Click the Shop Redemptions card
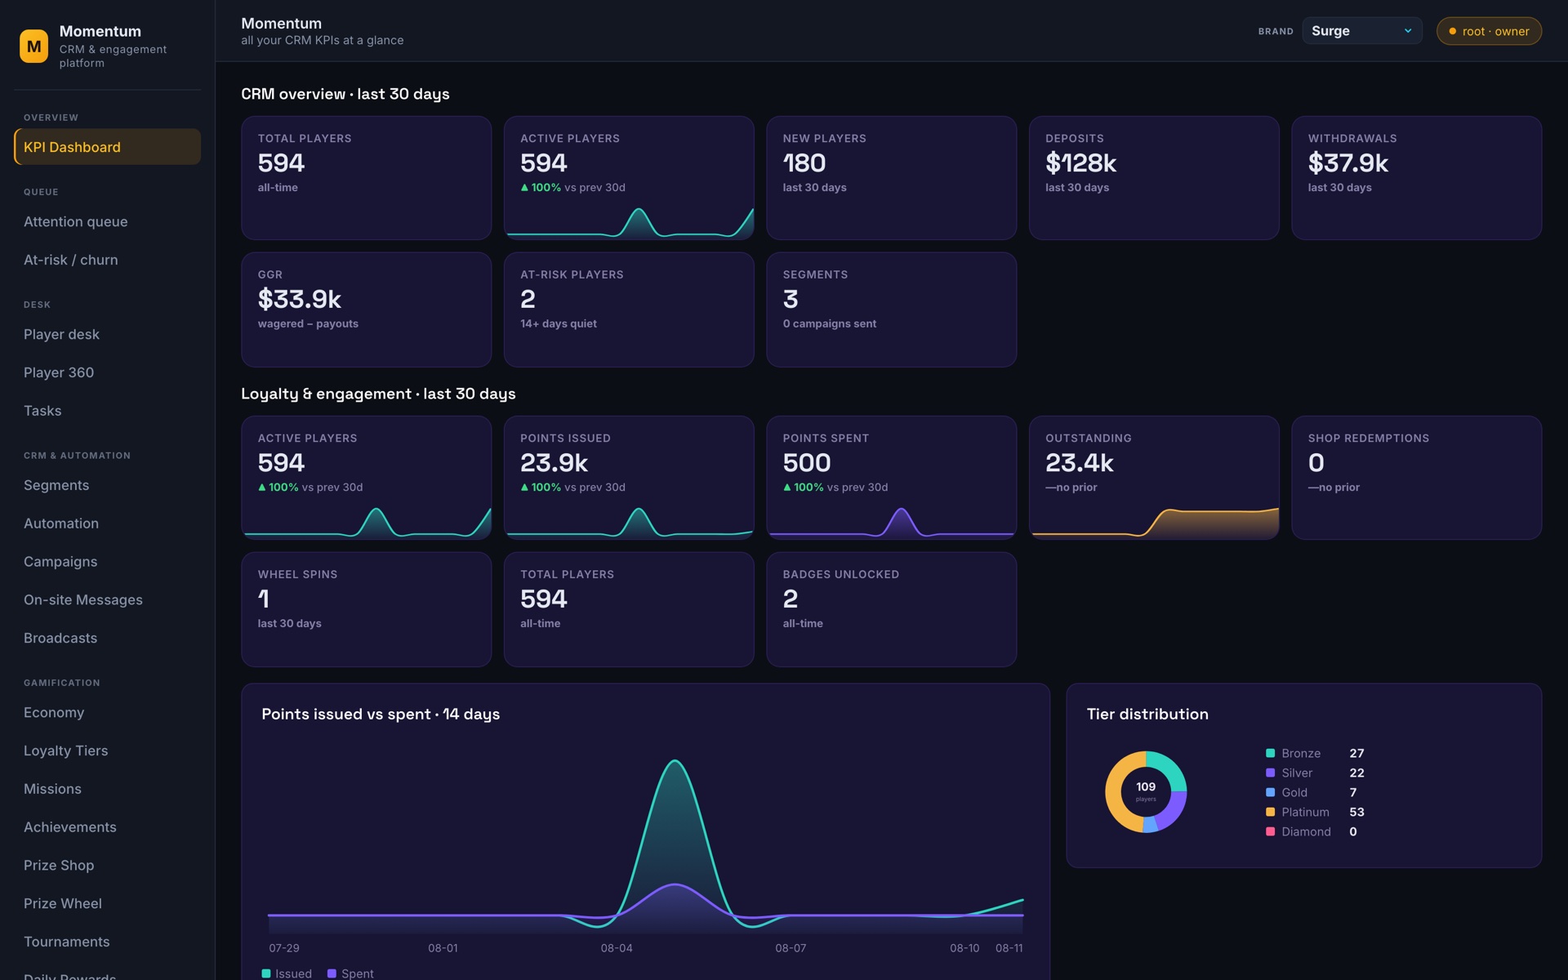Screen dimensions: 1568x980 (1416, 478)
